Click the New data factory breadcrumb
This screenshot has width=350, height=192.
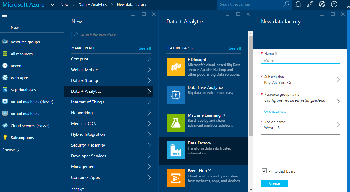132,5
